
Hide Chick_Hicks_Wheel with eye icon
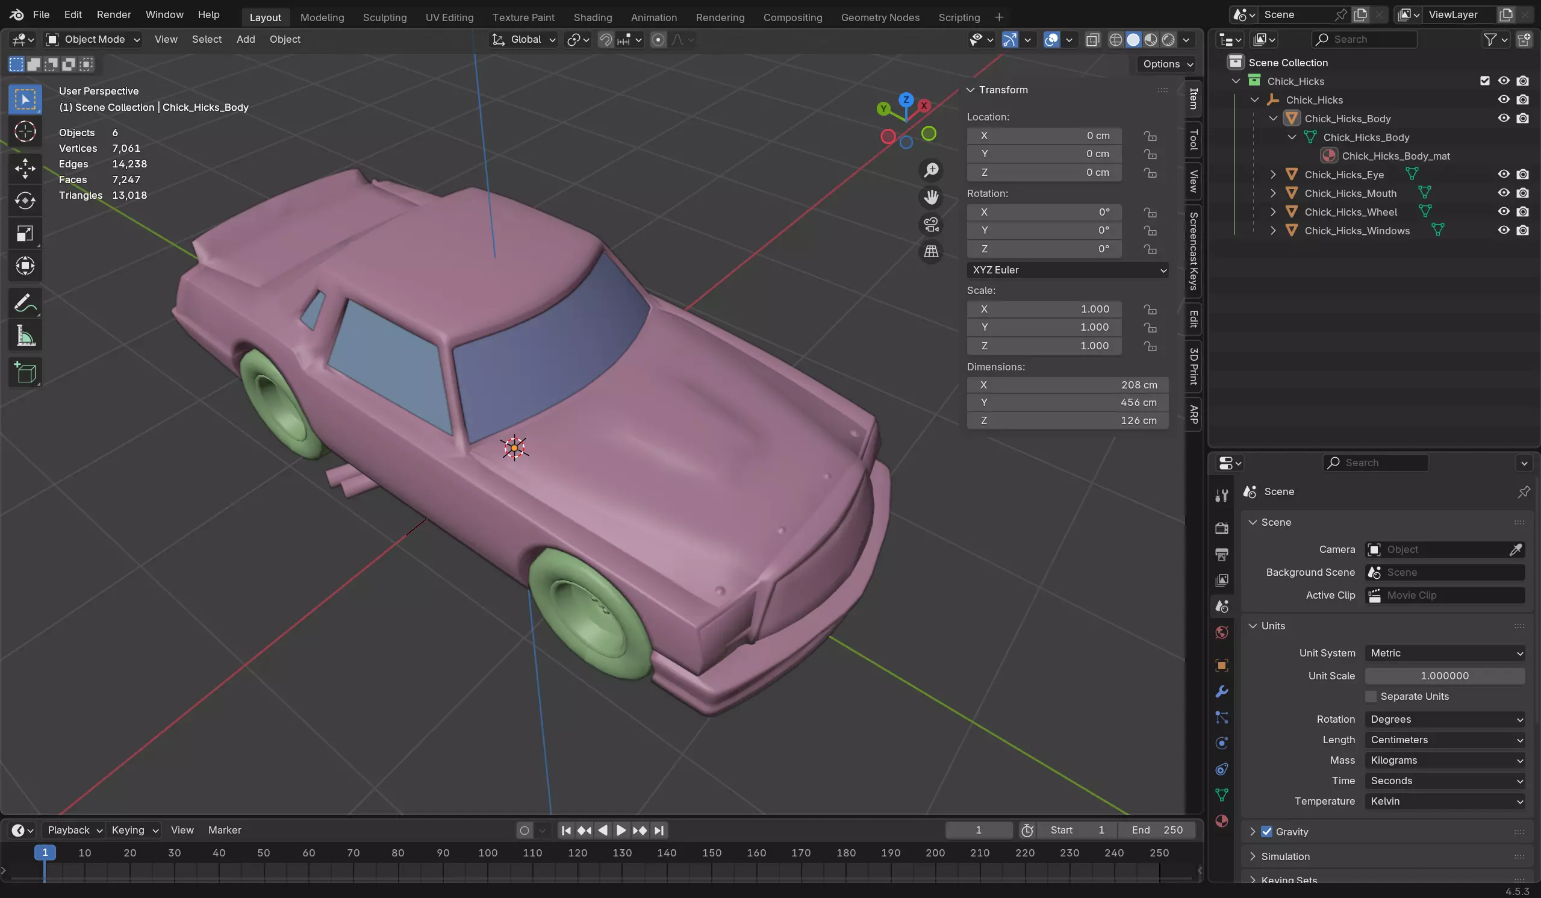point(1503,211)
